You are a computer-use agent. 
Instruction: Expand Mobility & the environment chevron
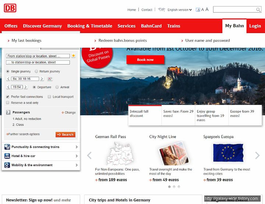tap(77, 165)
